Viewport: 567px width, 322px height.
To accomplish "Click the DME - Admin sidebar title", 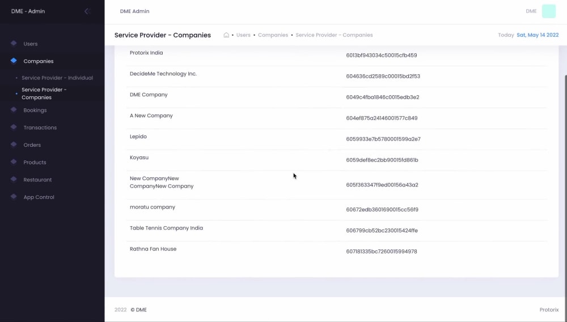I will tap(28, 11).
